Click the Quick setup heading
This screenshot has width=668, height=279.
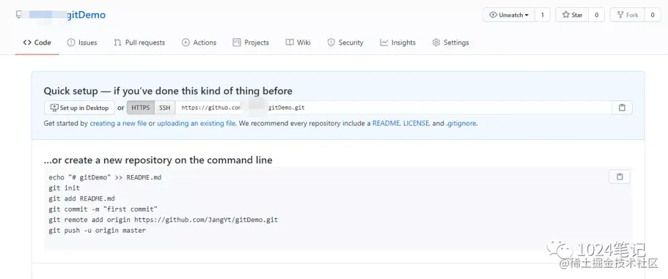point(168,91)
